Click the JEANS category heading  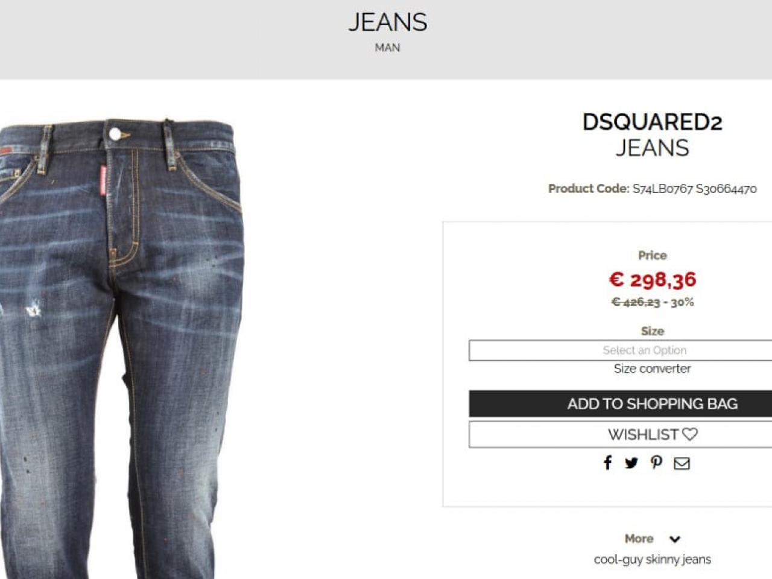(388, 22)
